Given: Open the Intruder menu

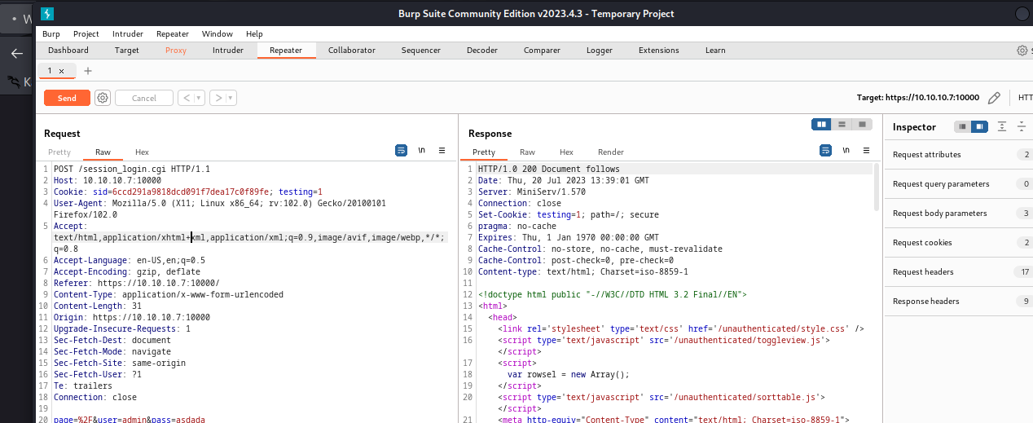Looking at the screenshot, I should coord(128,34).
